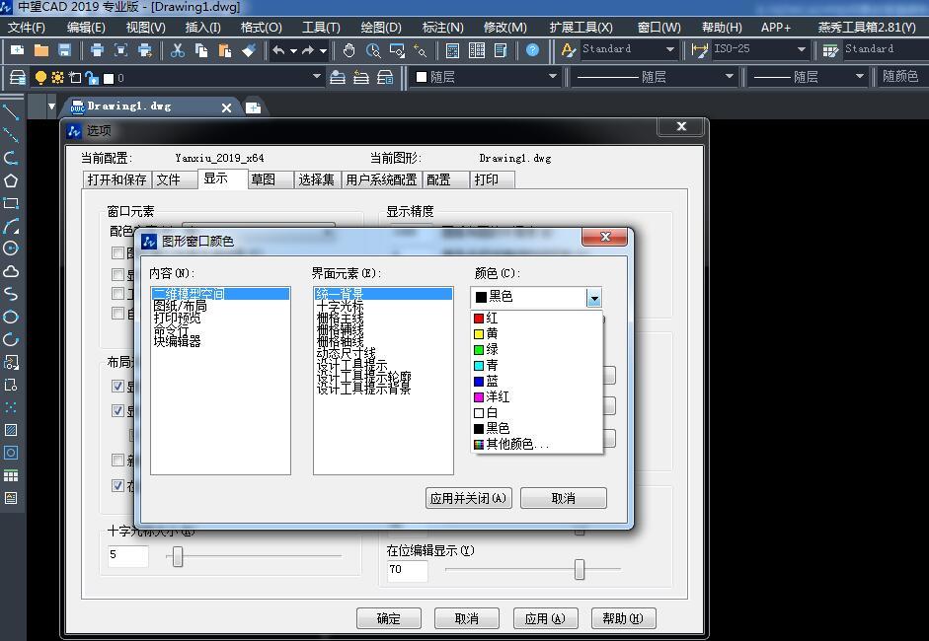Click 应用(A) in the Options dialog

[545, 618]
